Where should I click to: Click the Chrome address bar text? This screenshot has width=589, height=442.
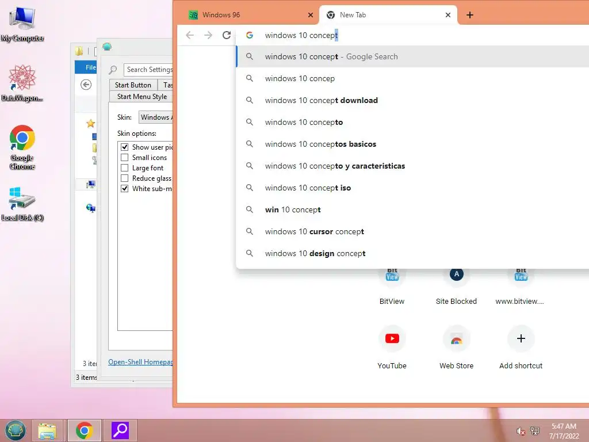pos(301,35)
